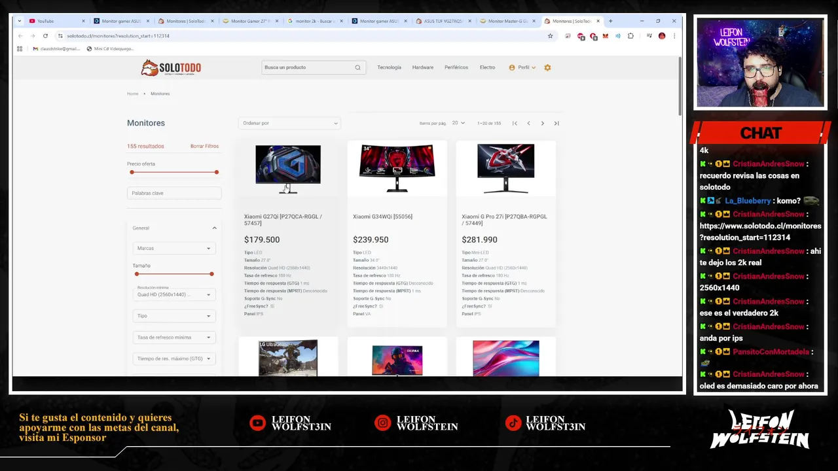Click 'Borrar Filtros' link
The image size is (838, 471).
(x=204, y=146)
